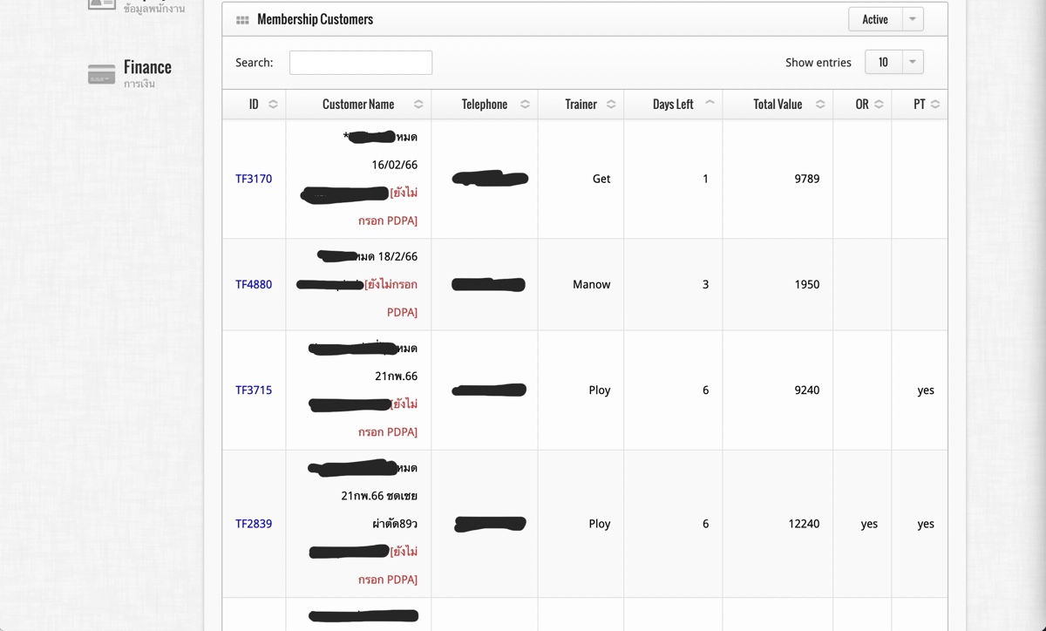This screenshot has width=1046, height=631.
Task: Click Total Value sort arrows
Action: pos(820,105)
